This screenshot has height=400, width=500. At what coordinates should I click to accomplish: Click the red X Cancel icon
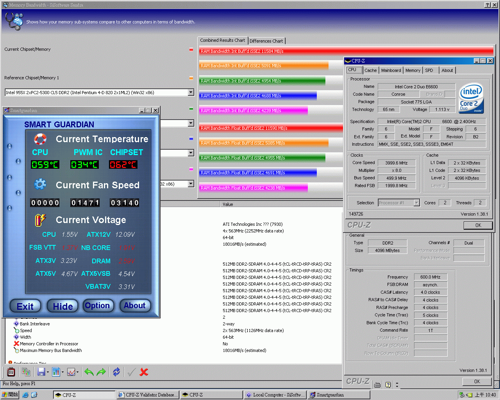point(144,372)
